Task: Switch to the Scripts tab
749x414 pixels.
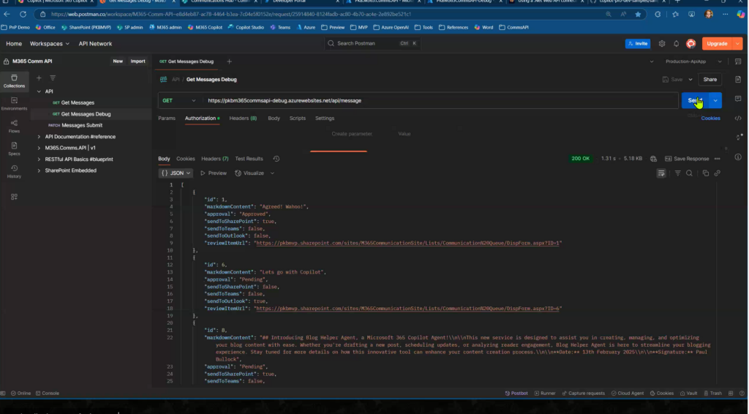Action: click(x=297, y=118)
